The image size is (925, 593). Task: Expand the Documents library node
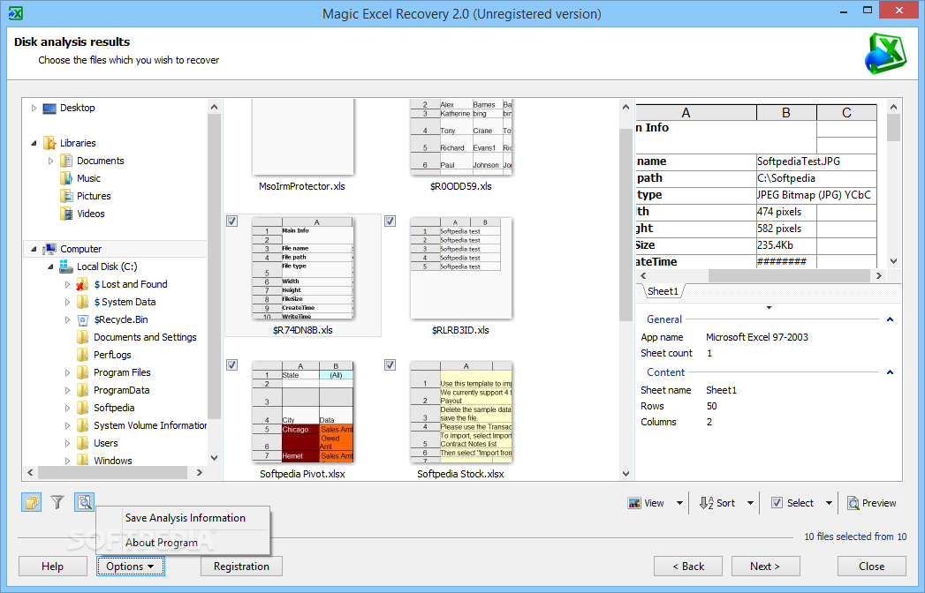(x=50, y=161)
